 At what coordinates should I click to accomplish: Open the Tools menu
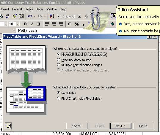[29, 9]
